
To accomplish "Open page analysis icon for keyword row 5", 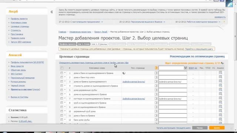I will 220,89.
